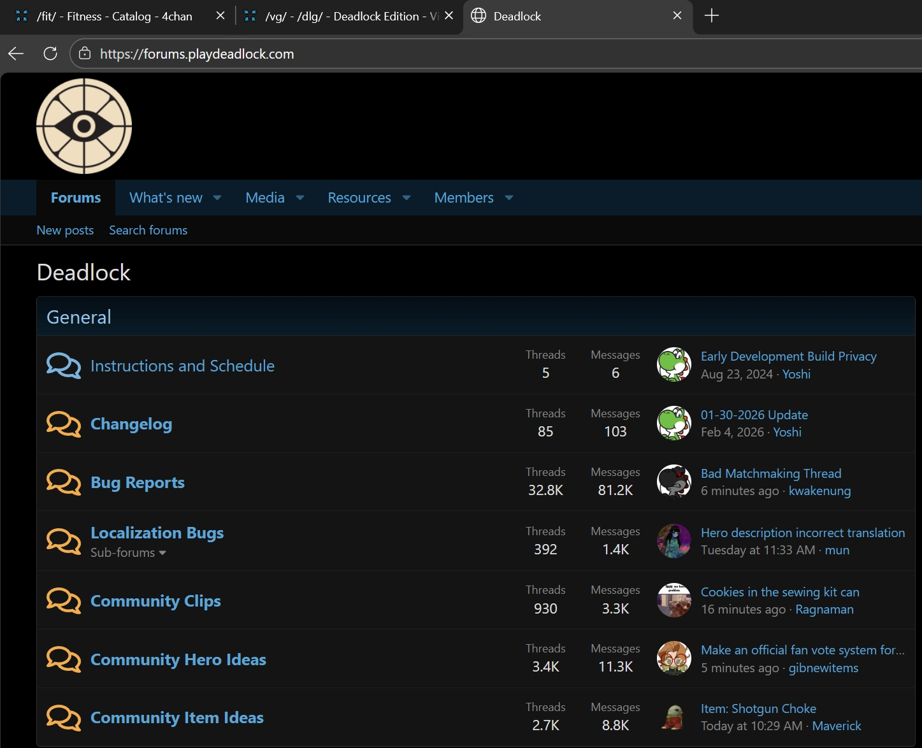Expand the What's new dropdown arrow
The image size is (922, 748).
[217, 198]
